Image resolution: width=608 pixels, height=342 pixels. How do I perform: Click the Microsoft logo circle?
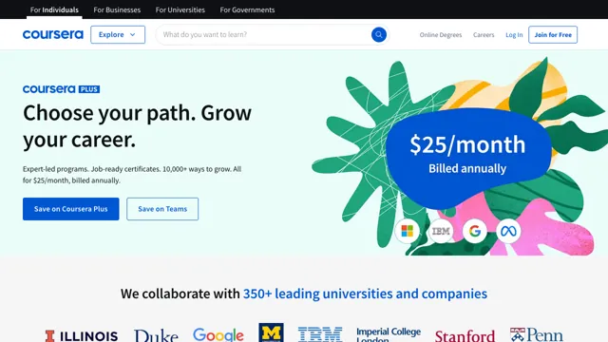pos(408,231)
